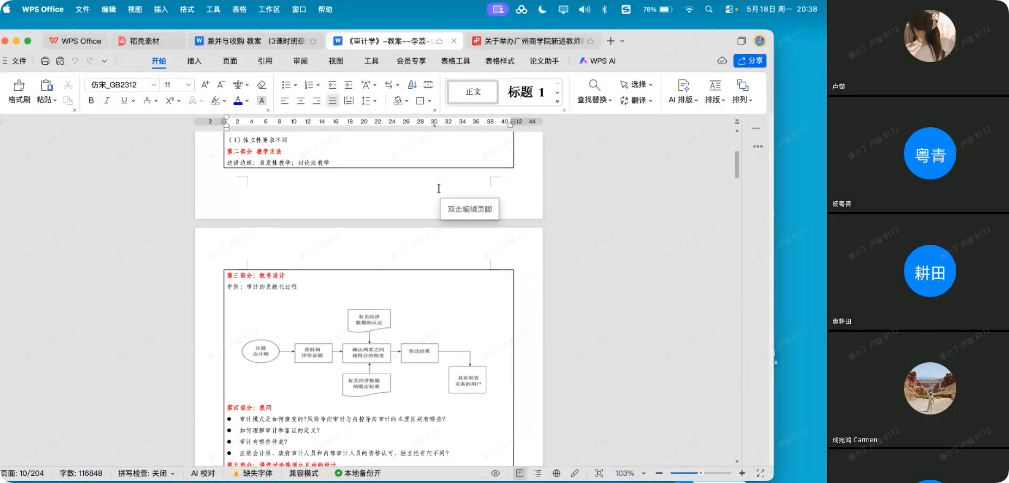This screenshot has height=483, width=1009.
Task: Click the WPS AI button
Action: coord(597,61)
